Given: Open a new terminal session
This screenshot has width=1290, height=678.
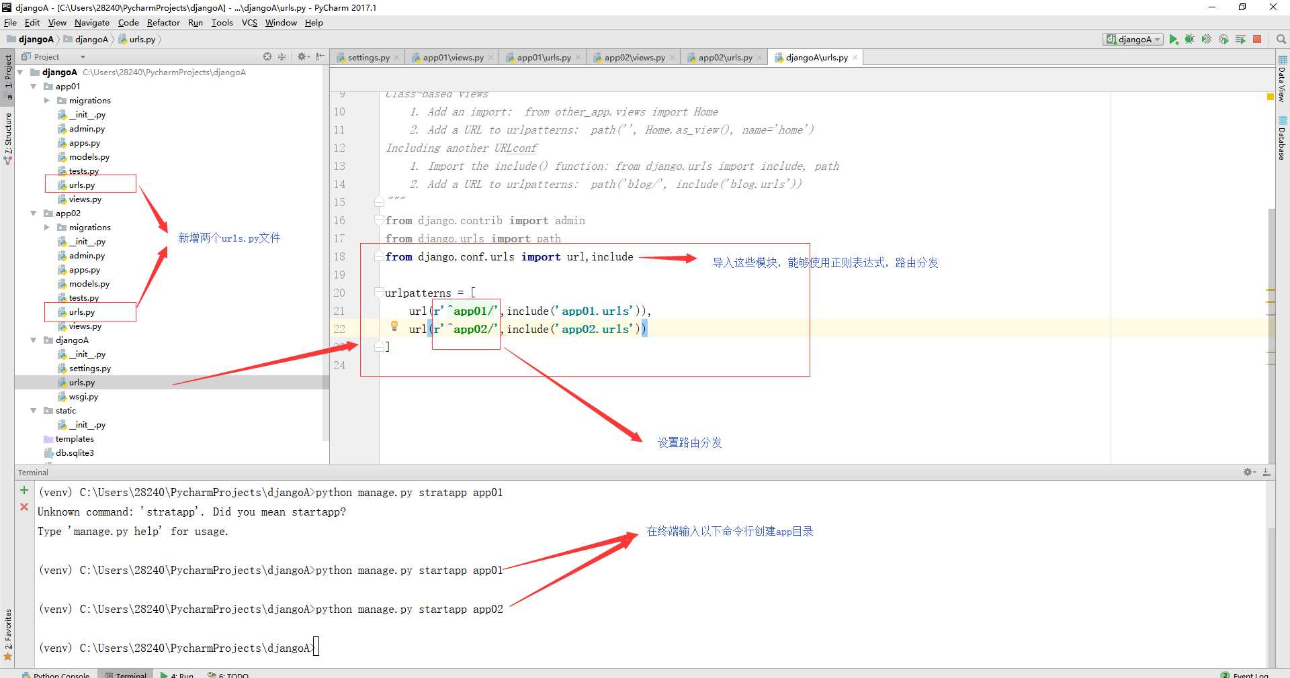Looking at the screenshot, I should click(x=24, y=490).
